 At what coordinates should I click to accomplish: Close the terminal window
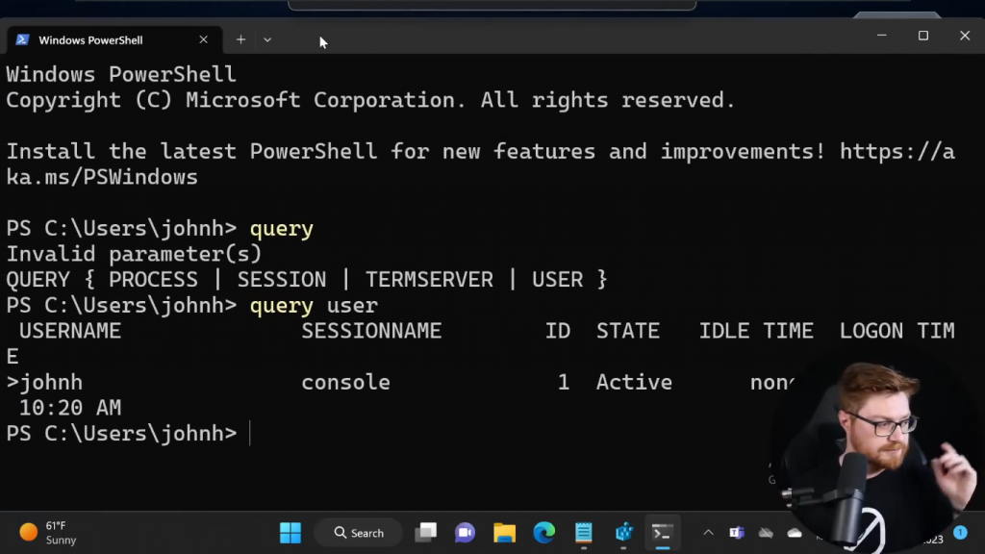tap(965, 36)
